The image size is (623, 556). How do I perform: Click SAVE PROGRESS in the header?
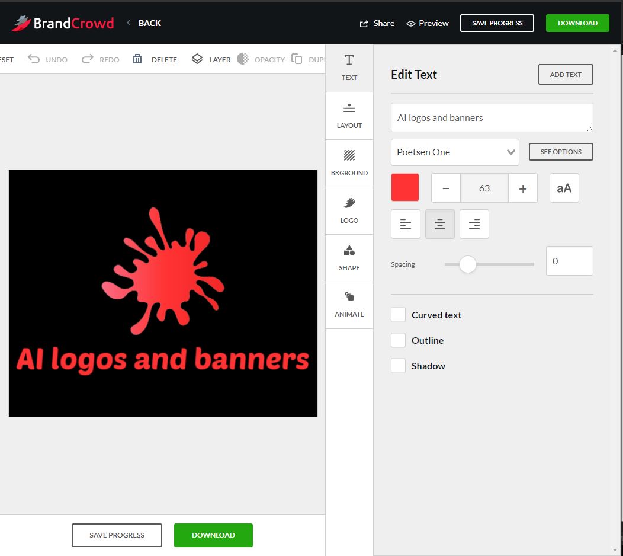point(497,23)
